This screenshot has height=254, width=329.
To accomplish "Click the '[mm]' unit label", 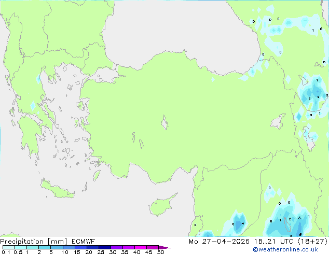I will click(58, 242).
